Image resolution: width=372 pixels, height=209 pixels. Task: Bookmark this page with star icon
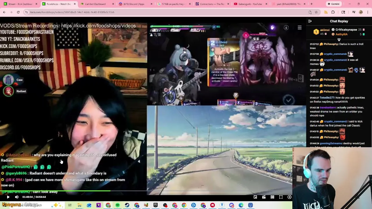316,12
